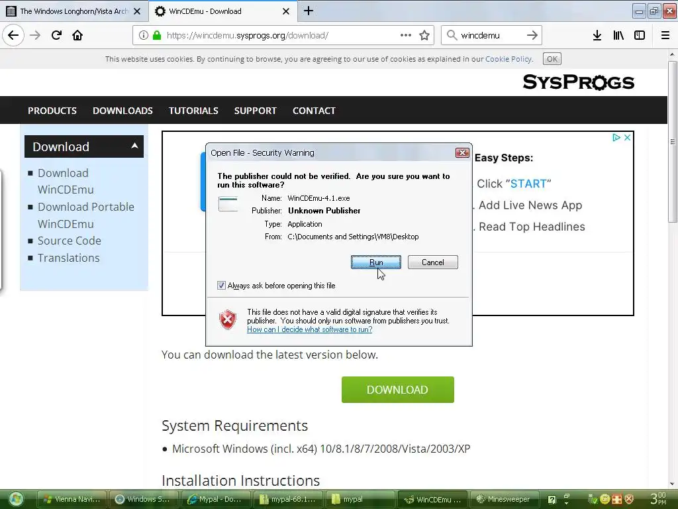
Task: Go to the browser home page
Action: coord(77,35)
